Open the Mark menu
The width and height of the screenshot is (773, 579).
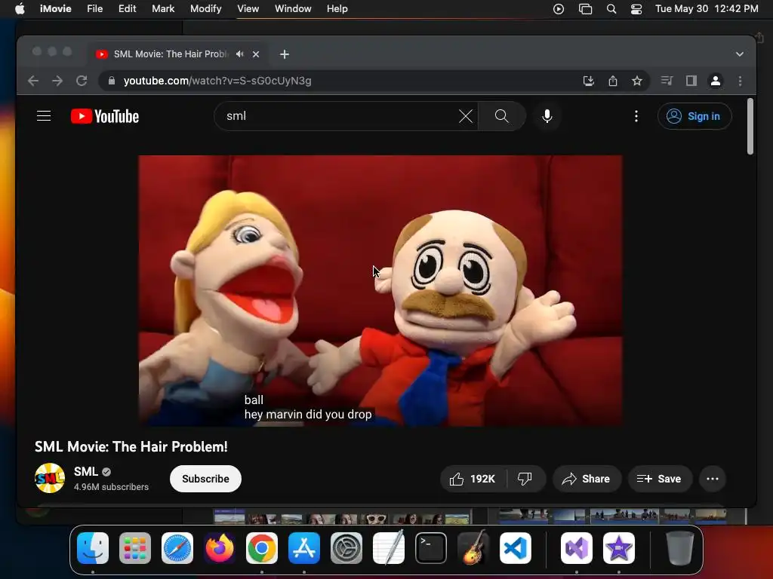pyautogui.click(x=163, y=9)
